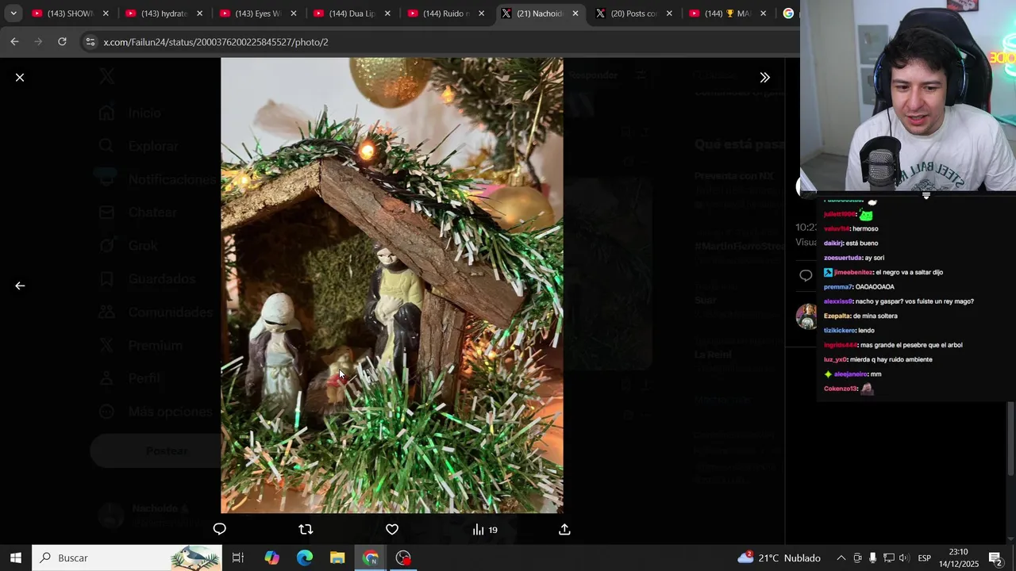Open Chrome tab search dropdown arrow
Image resolution: width=1016 pixels, height=571 pixels.
click(13, 13)
